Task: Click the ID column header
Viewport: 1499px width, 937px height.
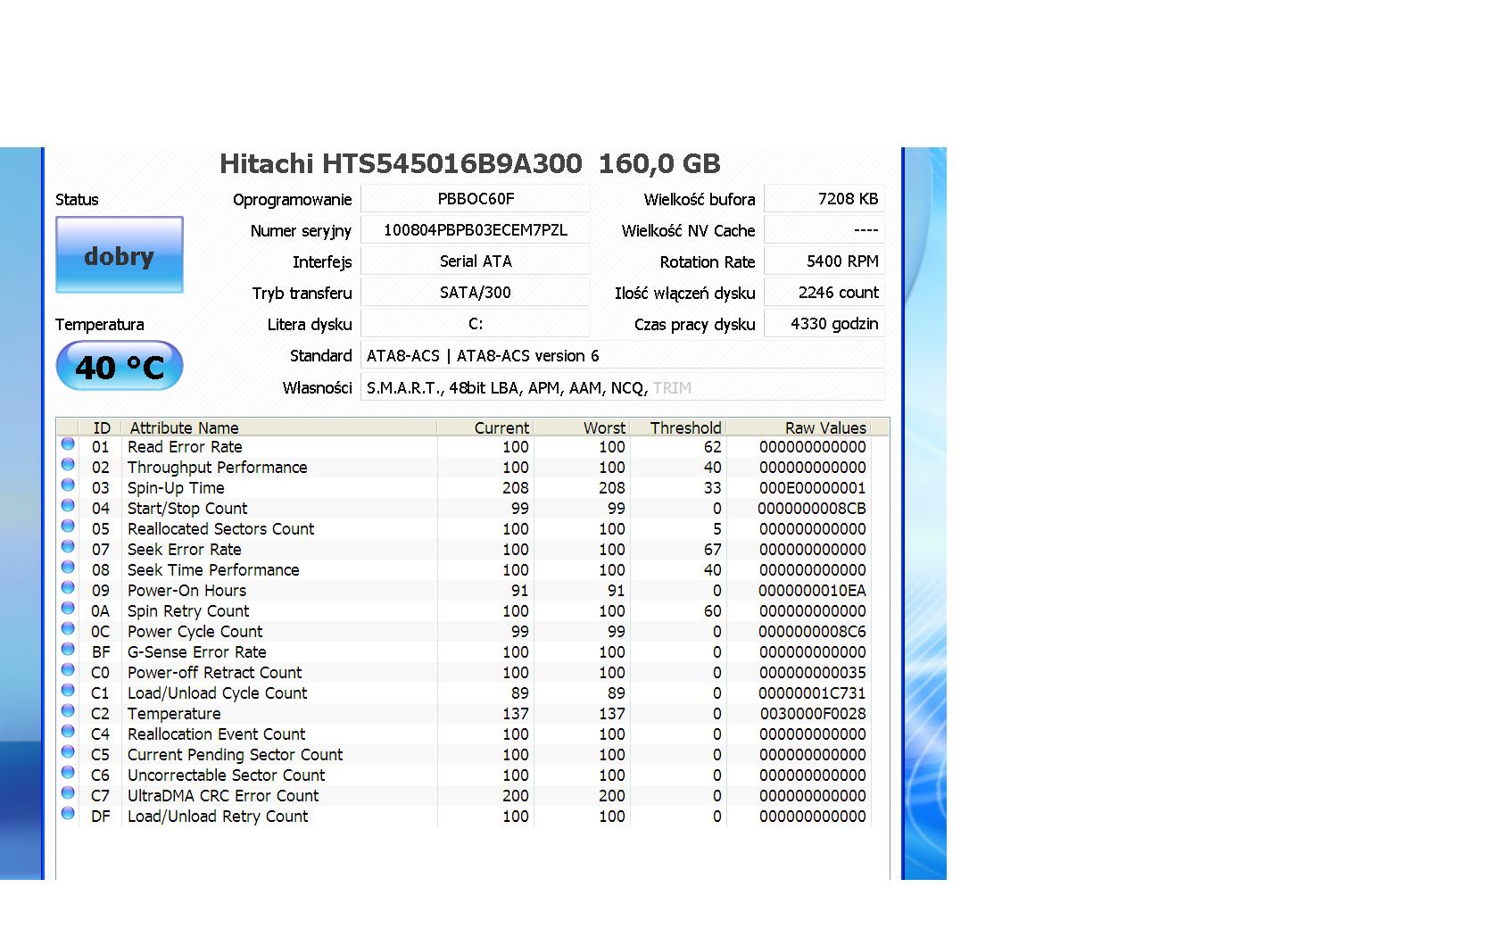Action: (101, 427)
